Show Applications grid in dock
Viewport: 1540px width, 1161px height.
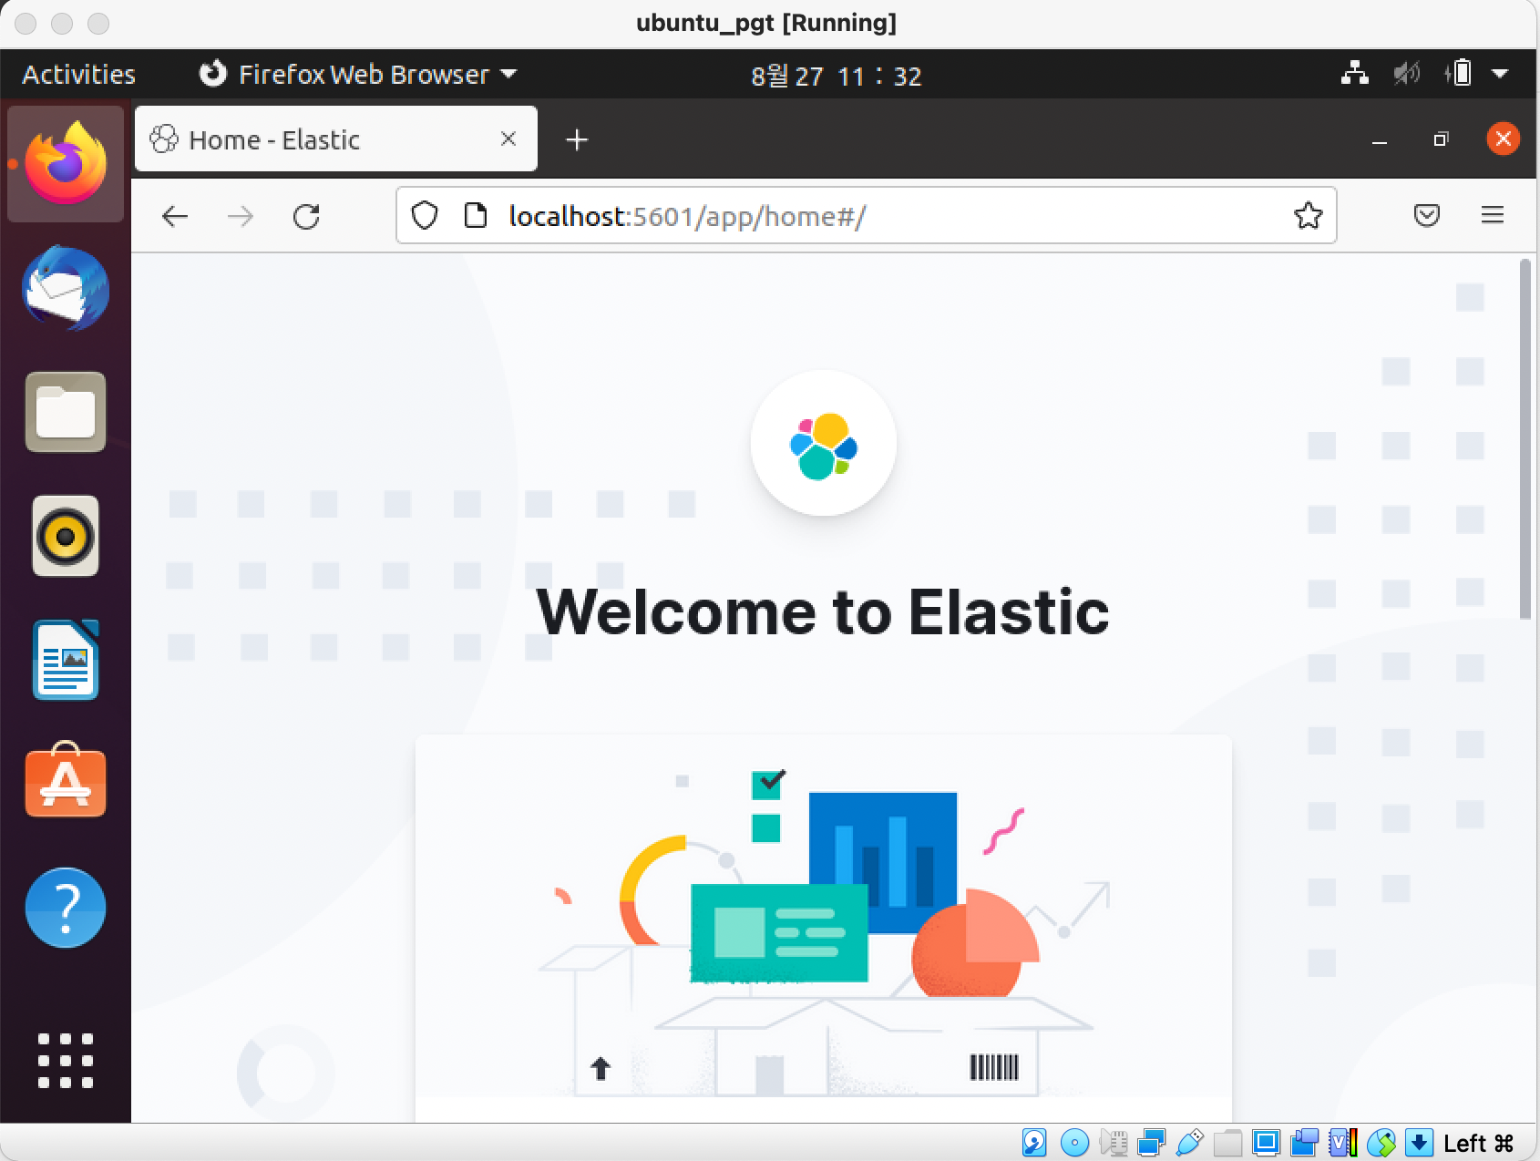point(66,1061)
